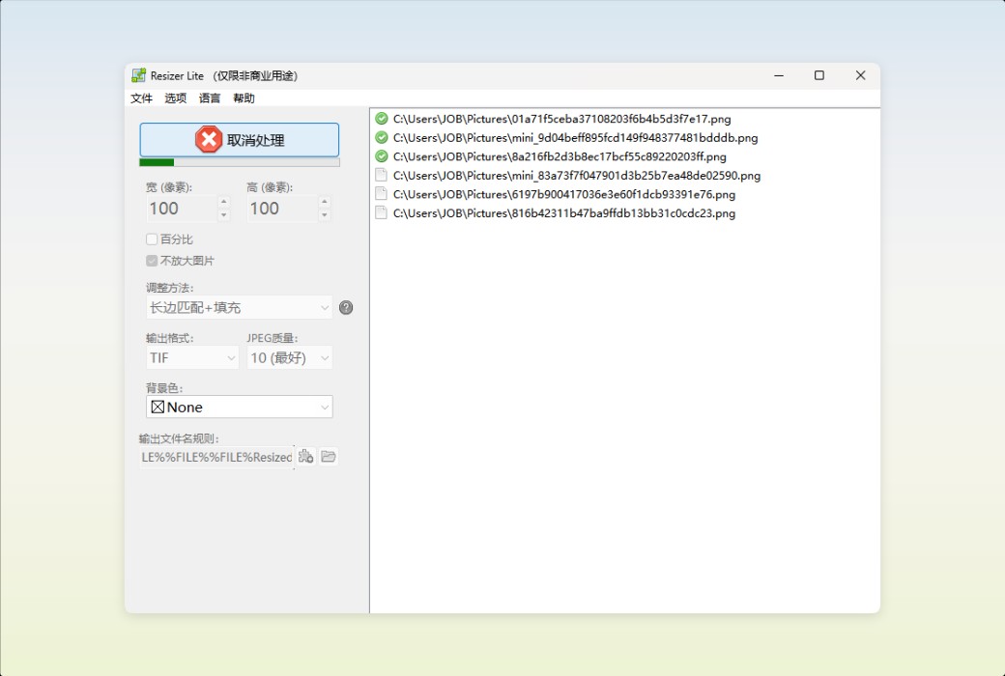Open the 语言 menu
Screen dimensions: 1005x676
208,98
